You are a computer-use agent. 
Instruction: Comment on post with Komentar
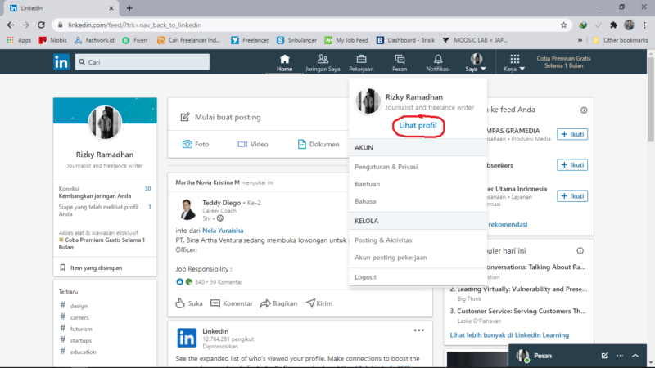pos(232,303)
